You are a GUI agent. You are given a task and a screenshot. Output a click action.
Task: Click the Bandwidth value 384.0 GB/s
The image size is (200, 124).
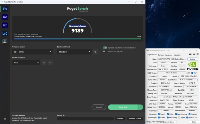[x=190, y=93]
